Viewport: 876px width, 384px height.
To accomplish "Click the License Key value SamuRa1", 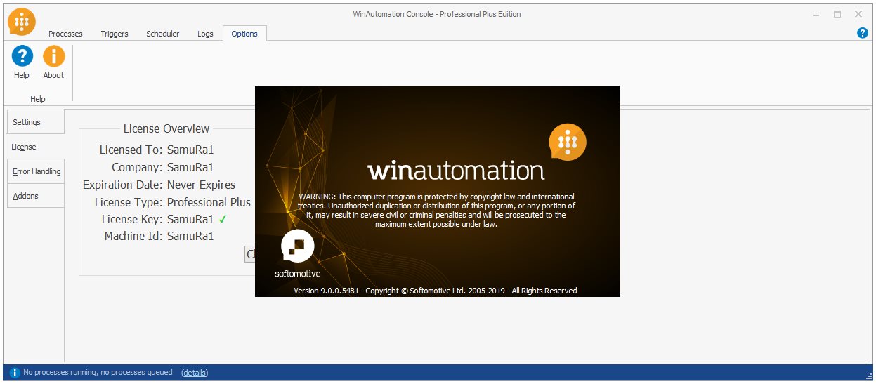I will (190, 219).
